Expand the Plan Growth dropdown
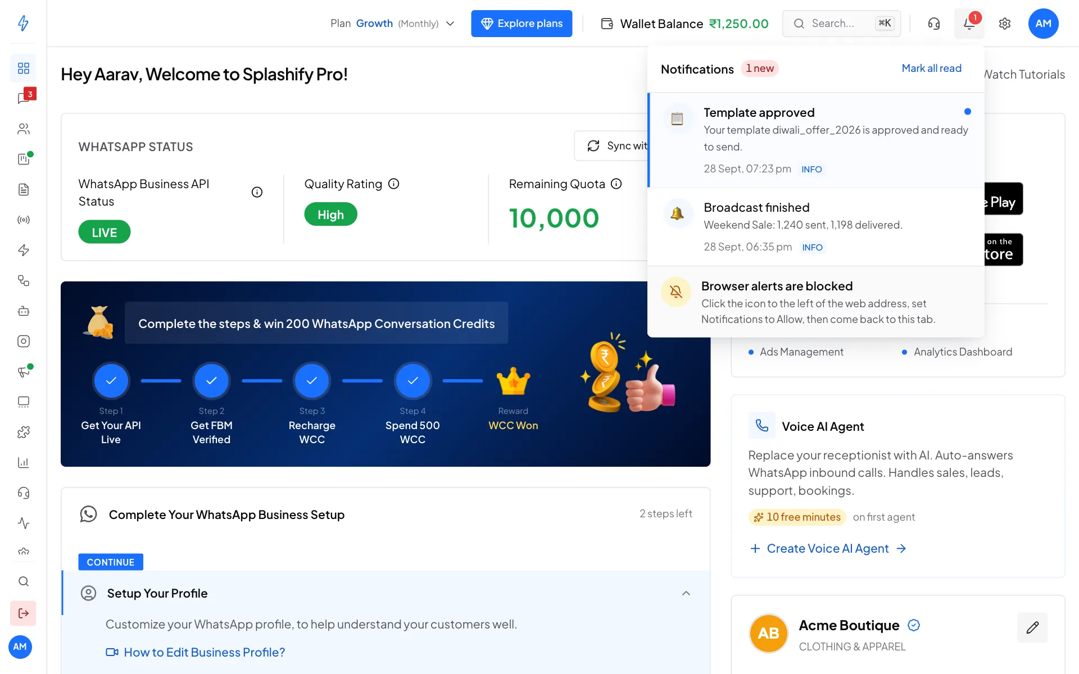This screenshot has height=674, width=1079. tap(392, 24)
